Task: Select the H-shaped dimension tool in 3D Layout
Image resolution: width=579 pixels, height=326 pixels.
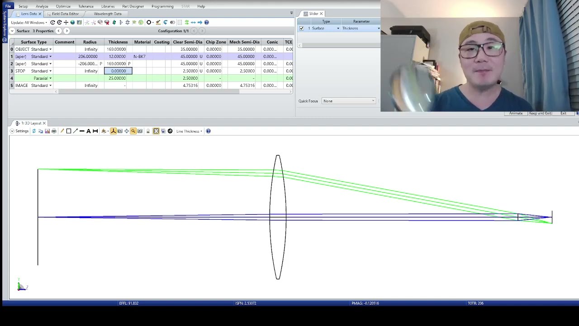Action: pyautogui.click(x=95, y=131)
